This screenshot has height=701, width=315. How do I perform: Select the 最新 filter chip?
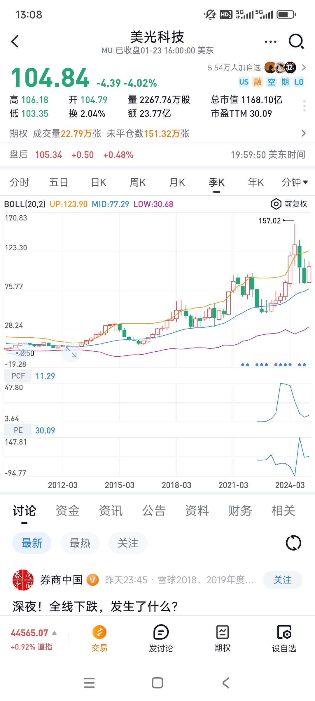point(32,543)
